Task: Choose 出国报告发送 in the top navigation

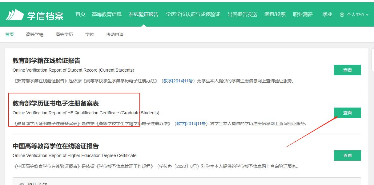Action: [242, 14]
